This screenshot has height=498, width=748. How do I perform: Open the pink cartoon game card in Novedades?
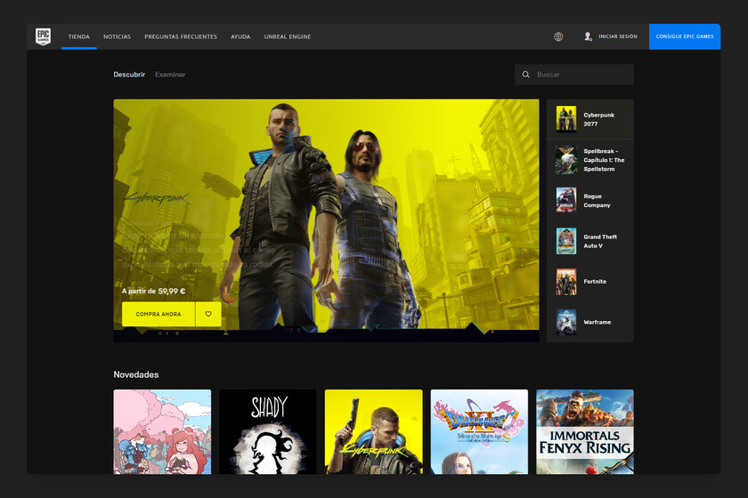coord(162,432)
